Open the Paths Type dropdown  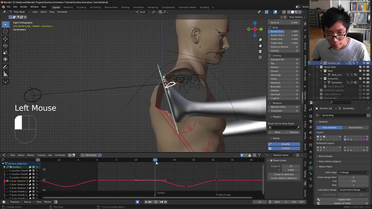click(x=353, y=172)
